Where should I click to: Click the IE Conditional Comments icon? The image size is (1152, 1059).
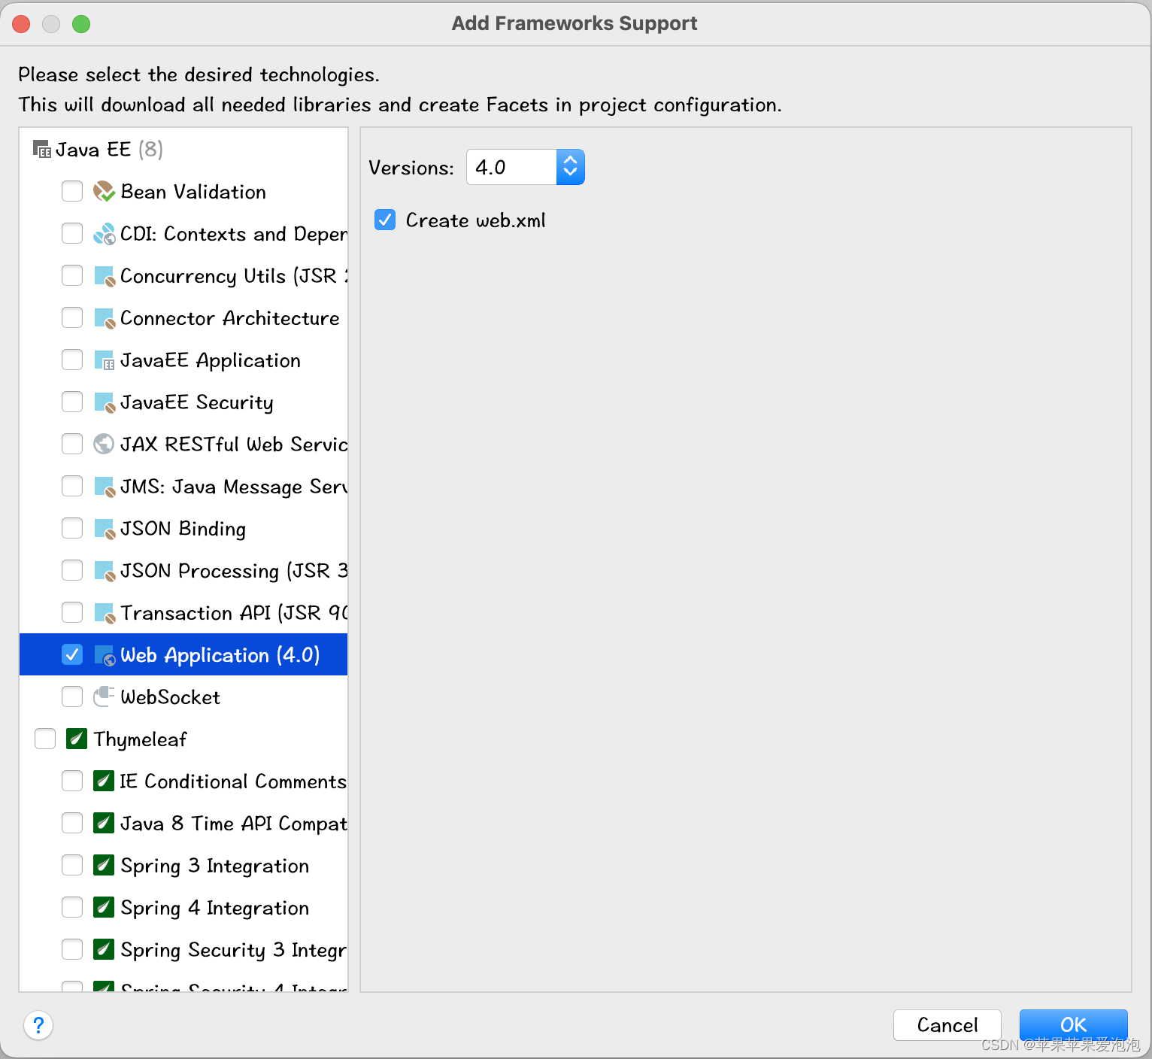[104, 781]
